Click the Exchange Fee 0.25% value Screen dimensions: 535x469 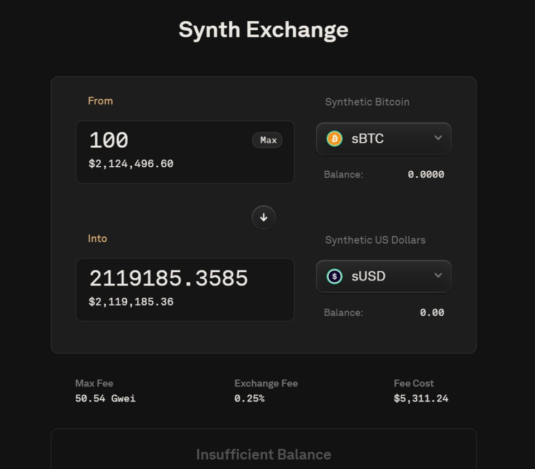[x=249, y=398]
